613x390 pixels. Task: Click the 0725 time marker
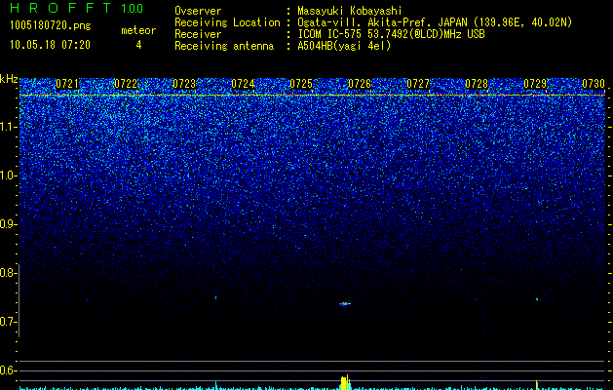click(301, 84)
